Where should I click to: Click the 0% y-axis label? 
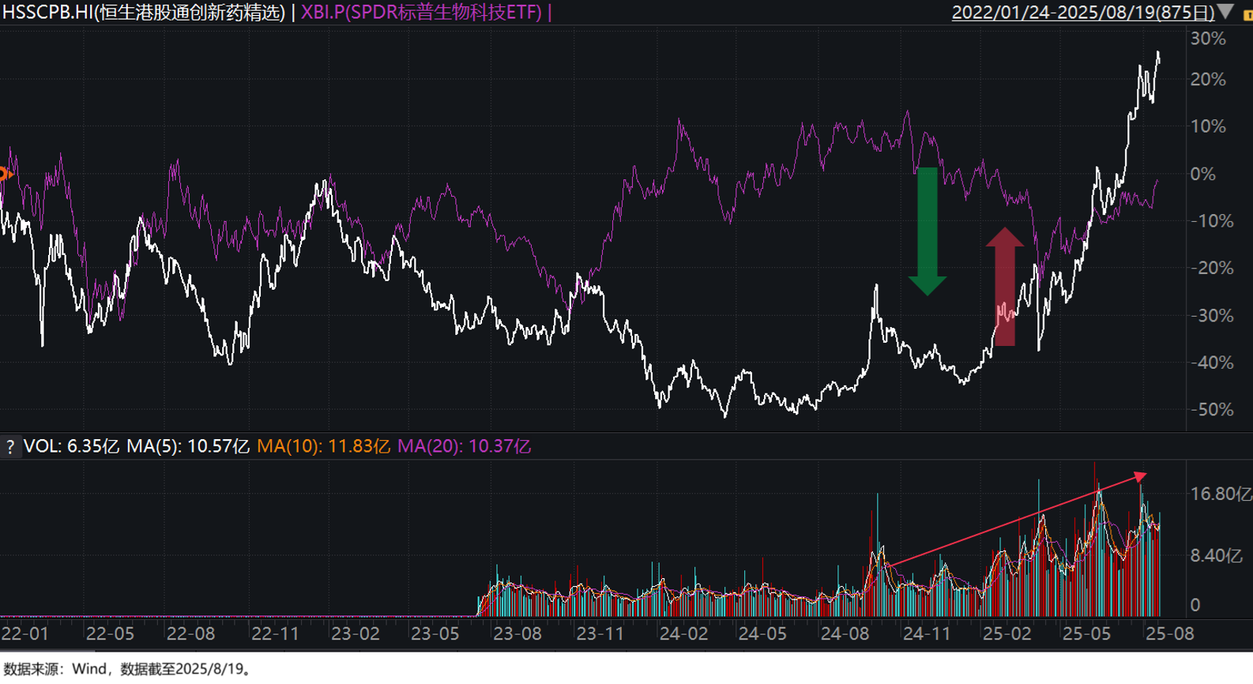[1203, 174]
